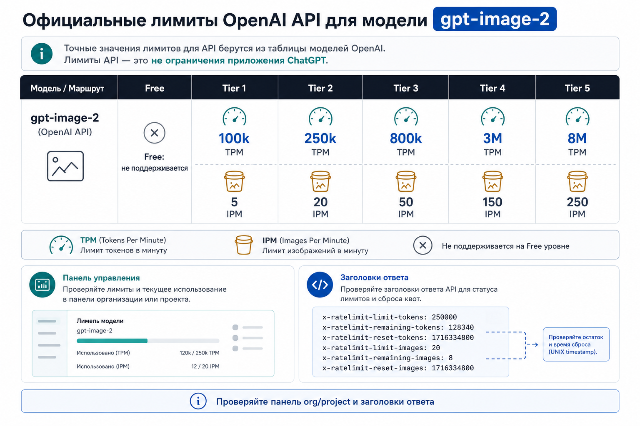Click the Tier 2 IPM bucket icon
Viewport: 640px width, 426px height.
(320, 181)
